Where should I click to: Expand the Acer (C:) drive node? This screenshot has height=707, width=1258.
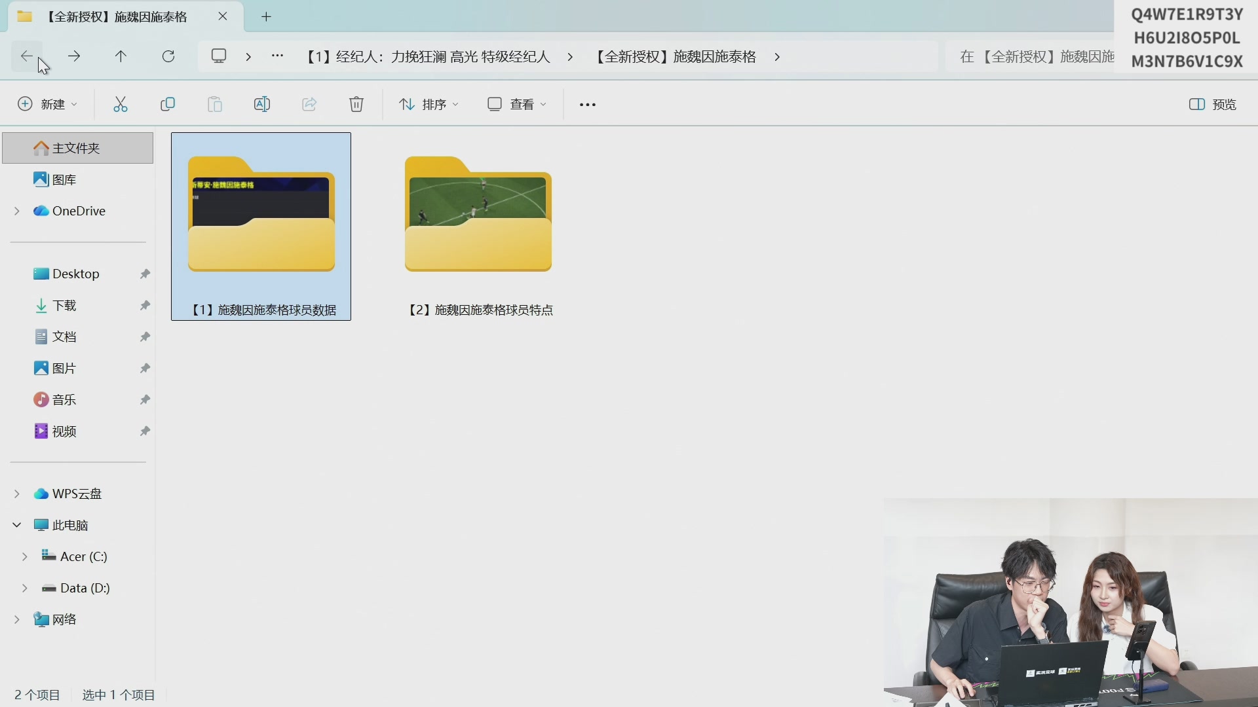(25, 556)
